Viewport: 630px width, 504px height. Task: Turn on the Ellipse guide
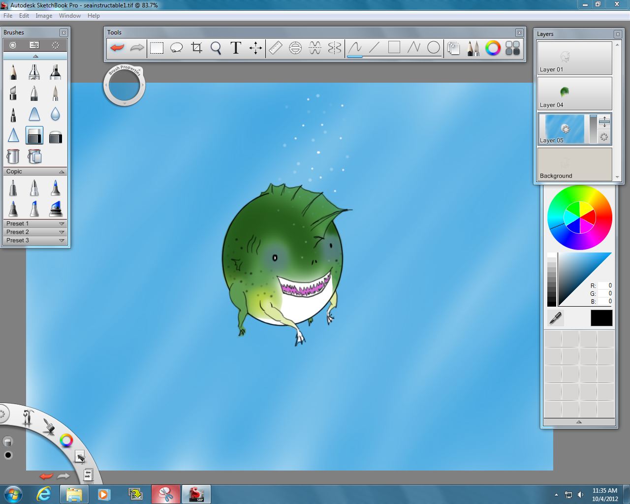click(295, 48)
